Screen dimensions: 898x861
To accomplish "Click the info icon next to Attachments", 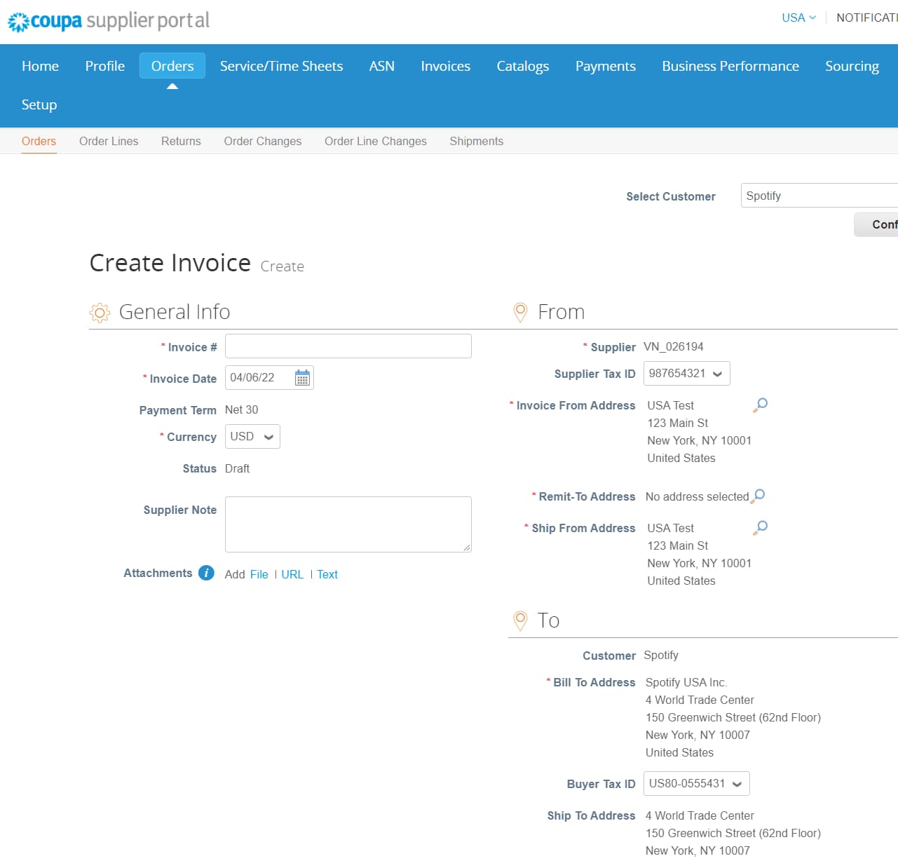I will tap(206, 573).
